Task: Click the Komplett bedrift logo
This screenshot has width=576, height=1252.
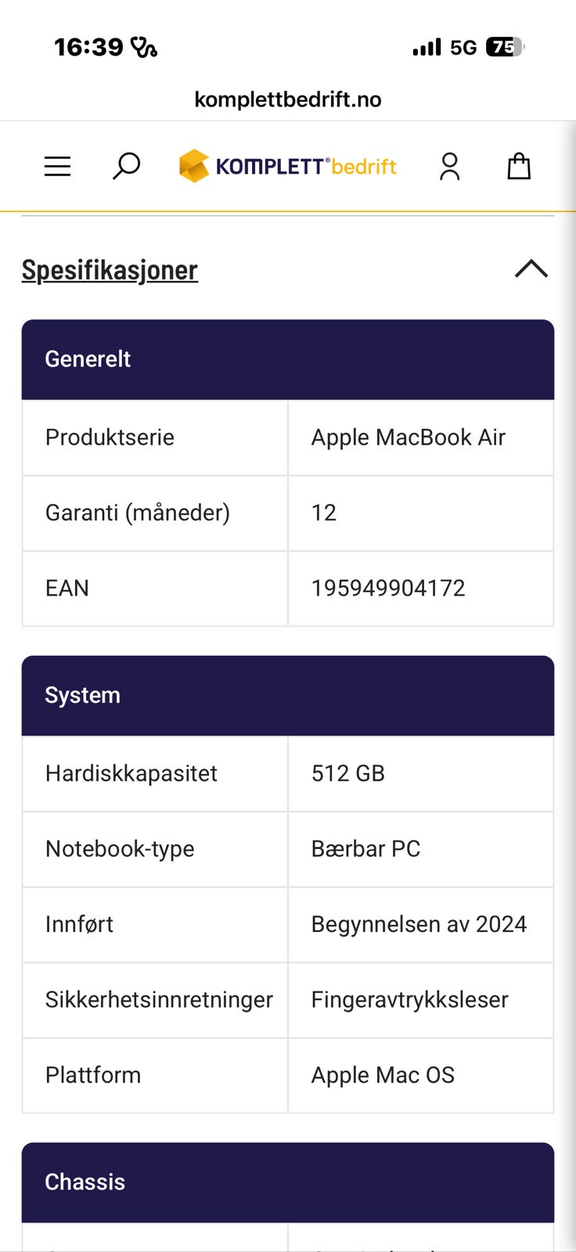Action: [x=288, y=166]
